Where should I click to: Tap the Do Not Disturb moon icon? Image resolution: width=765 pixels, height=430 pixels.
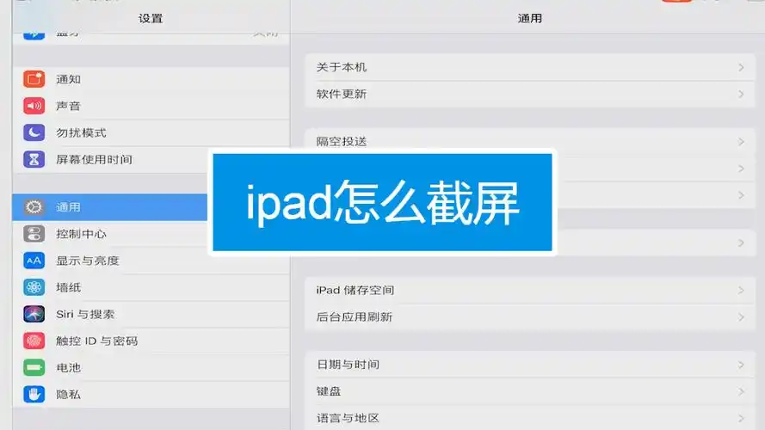click(34, 132)
